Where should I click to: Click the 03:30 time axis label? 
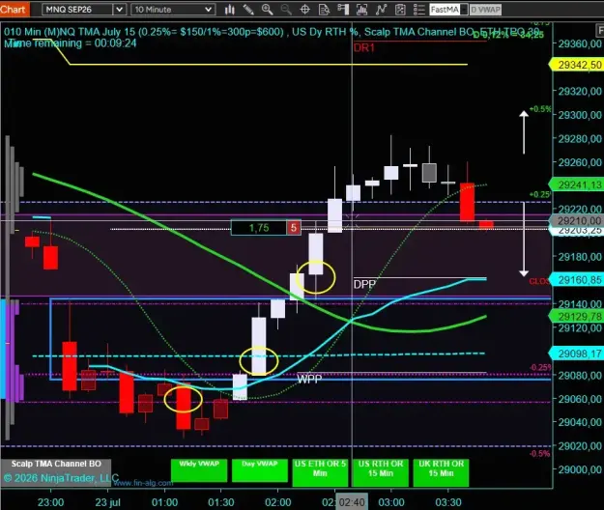448,502
